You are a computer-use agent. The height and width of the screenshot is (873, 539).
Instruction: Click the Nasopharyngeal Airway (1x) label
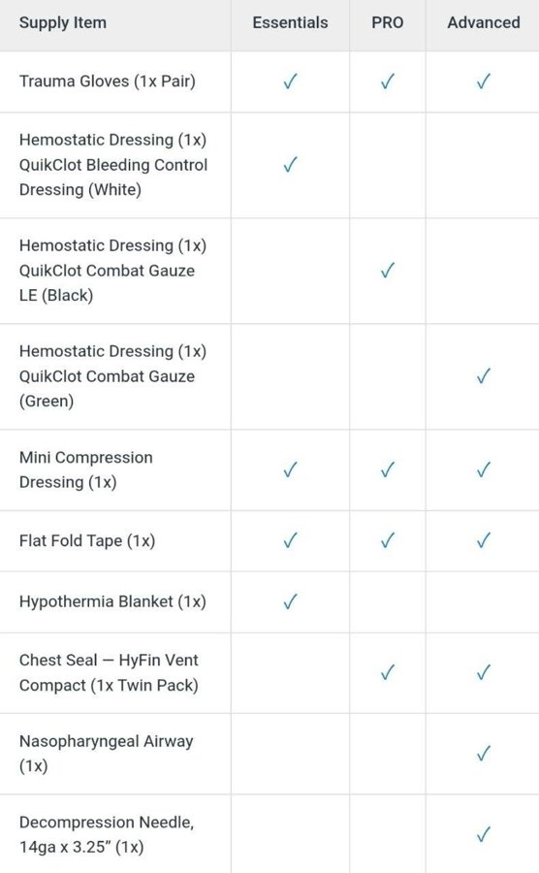click(x=107, y=754)
